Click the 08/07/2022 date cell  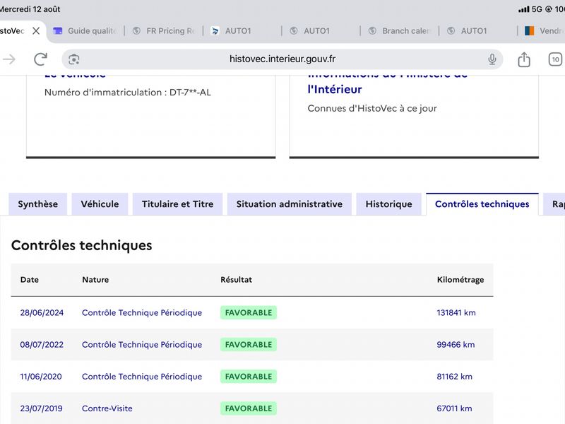click(x=42, y=345)
